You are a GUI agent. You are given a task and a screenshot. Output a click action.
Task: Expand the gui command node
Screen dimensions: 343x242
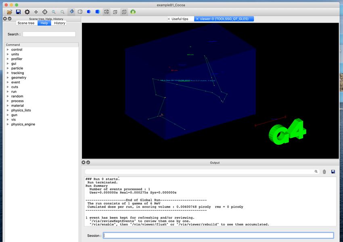click(8, 63)
